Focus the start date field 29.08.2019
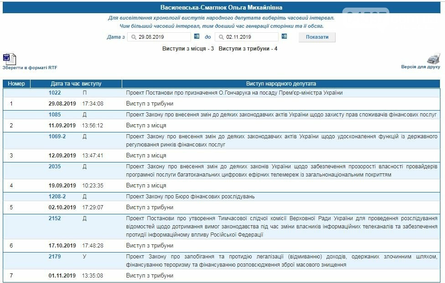 point(159,37)
